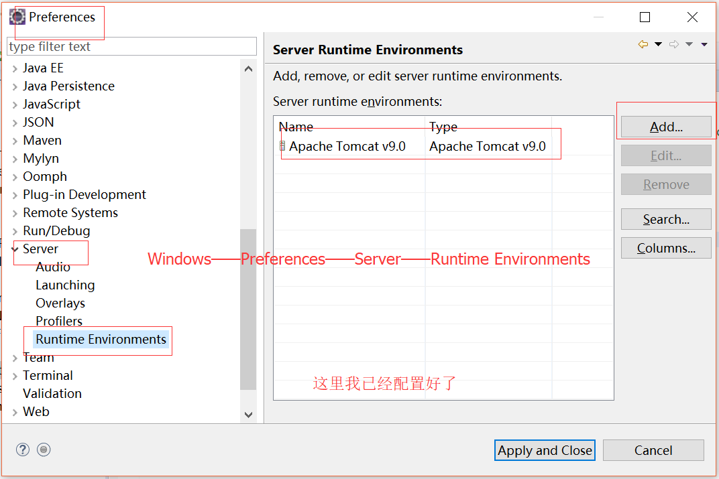Click Apply and Close
The image size is (719, 479).
click(545, 450)
